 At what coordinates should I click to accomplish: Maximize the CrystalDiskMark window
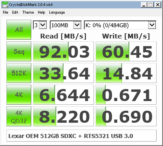[x=151, y=5]
